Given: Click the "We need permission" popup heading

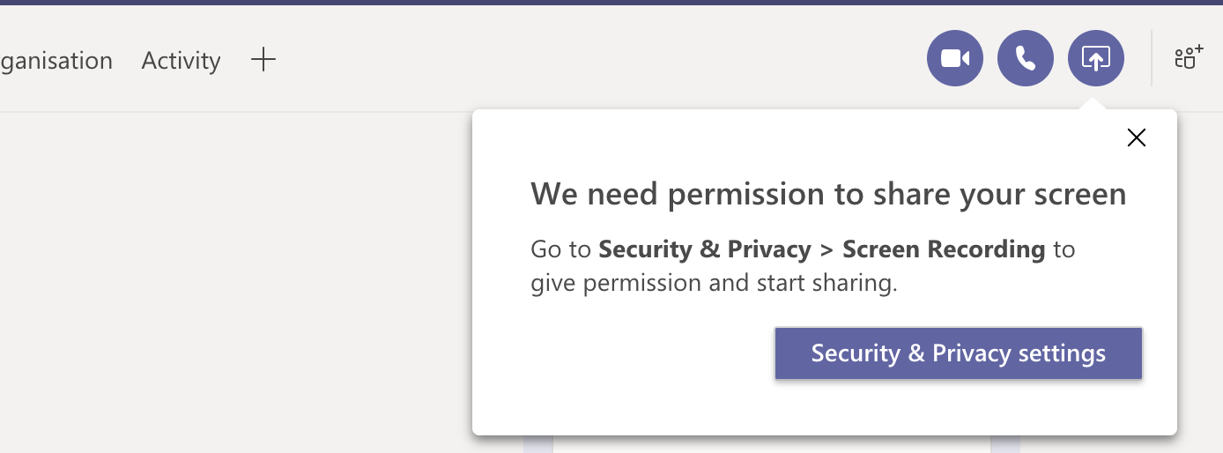Looking at the screenshot, I should tap(828, 194).
